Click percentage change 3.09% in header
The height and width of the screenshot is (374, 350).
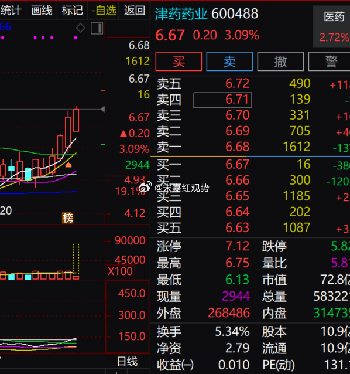pyautogui.click(x=242, y=35)
